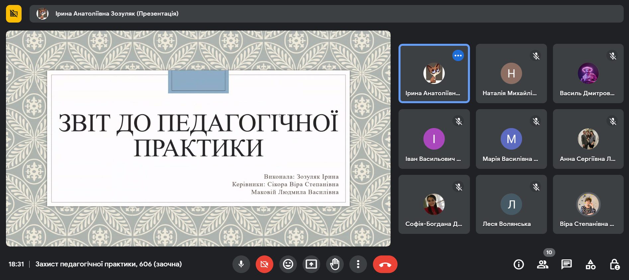Turn on the camera button
629x280 pixels.
[264, 264]
